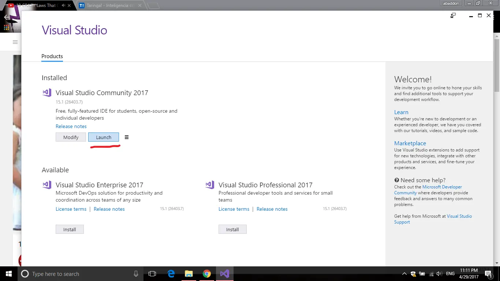Click the Visual Studio Enterprise 2017 logo icon
This screenshot has height=281, width=500.
[x=47, y=185]
